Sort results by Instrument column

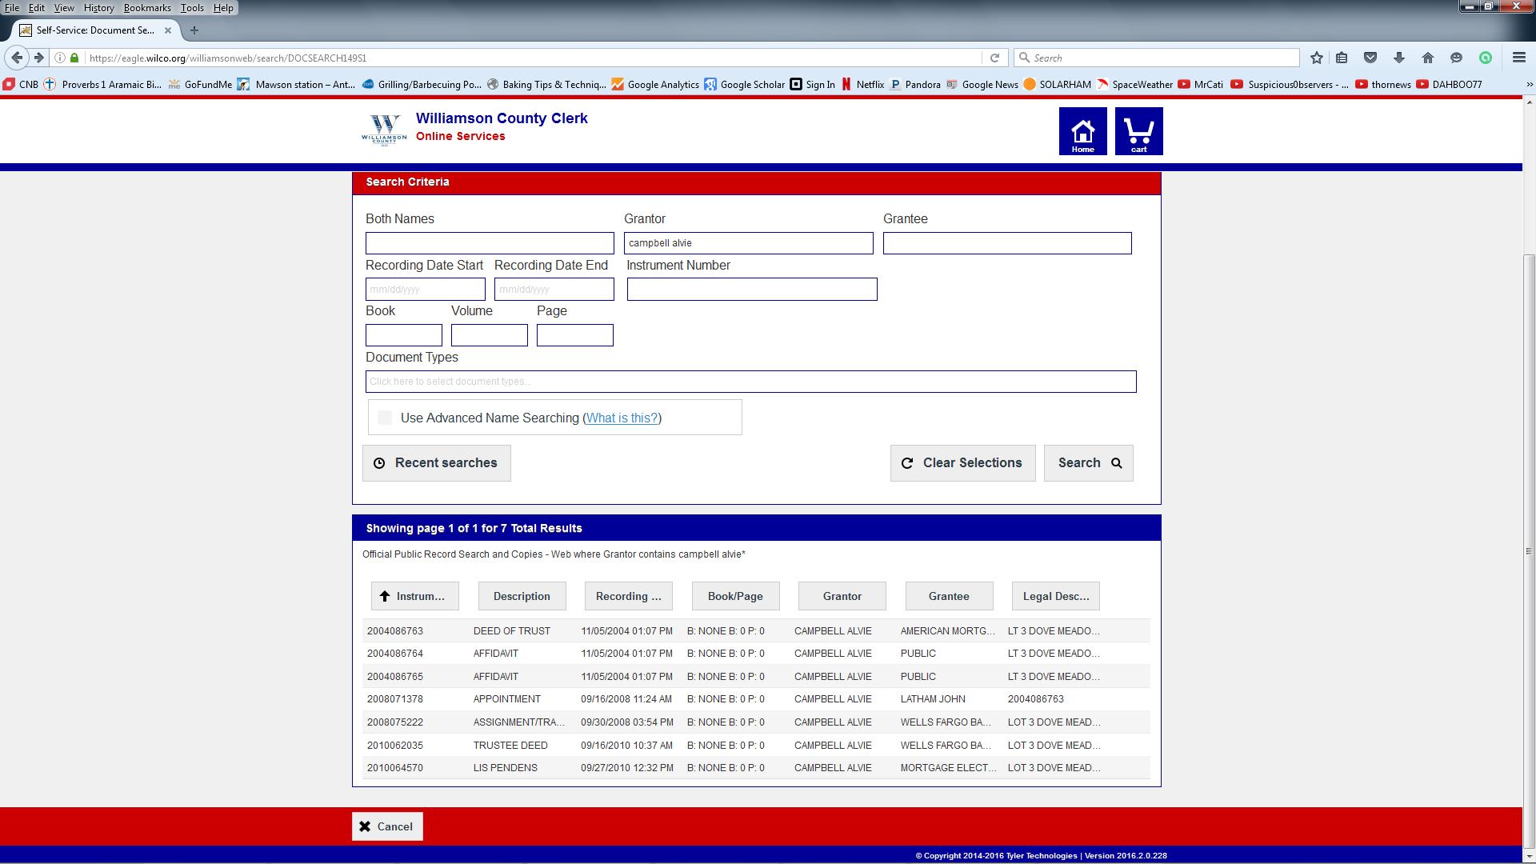pyautogui.click(x=414, y=596)
